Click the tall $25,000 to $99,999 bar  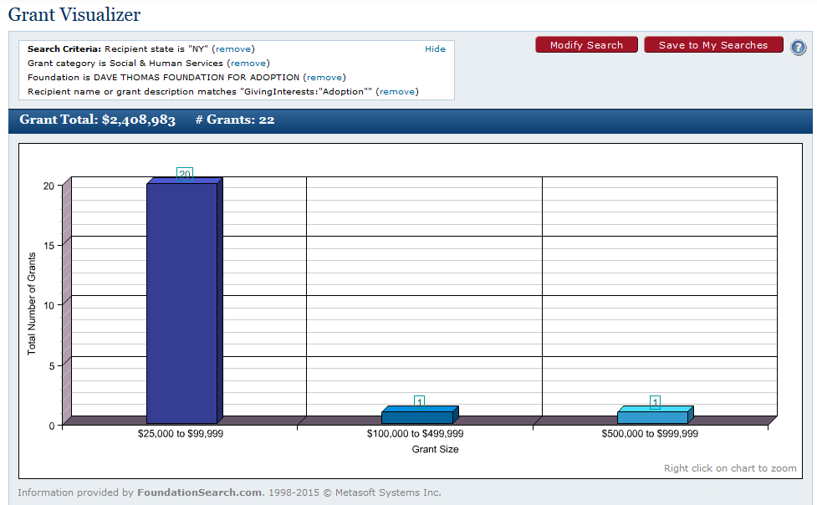click(181, 301)
